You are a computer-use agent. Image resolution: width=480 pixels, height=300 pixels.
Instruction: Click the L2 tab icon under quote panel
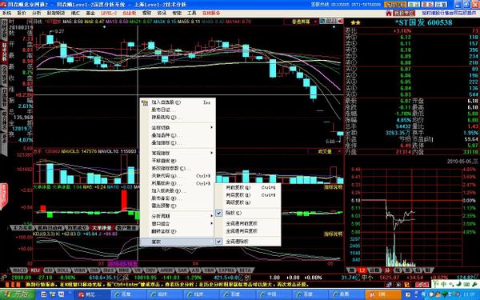point(362,270)
